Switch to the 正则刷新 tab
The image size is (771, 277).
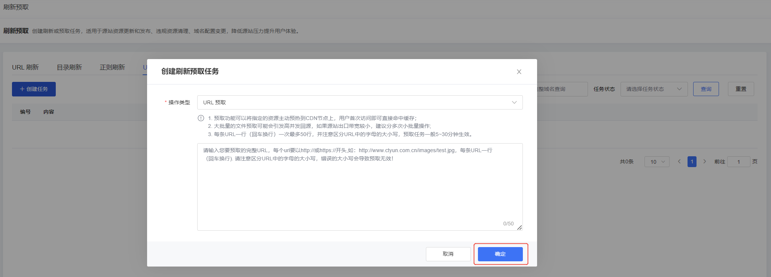(112, 67)
